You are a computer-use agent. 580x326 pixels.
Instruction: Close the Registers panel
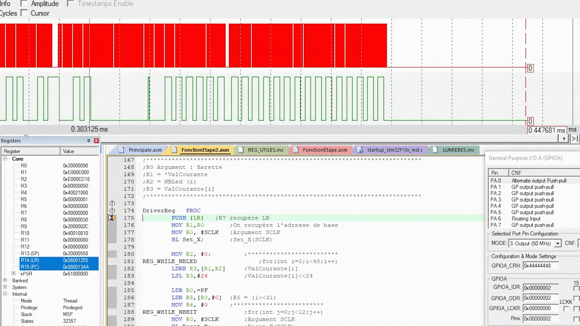pyautogui.click(x=96, y=141)
